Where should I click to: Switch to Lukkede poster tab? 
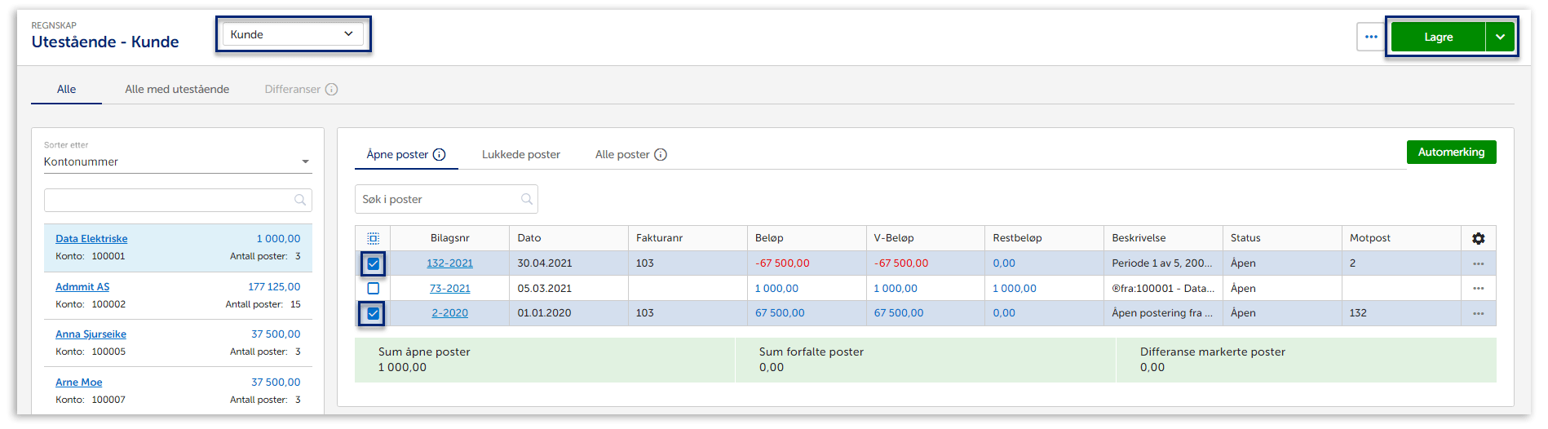[x=520, y=155]
